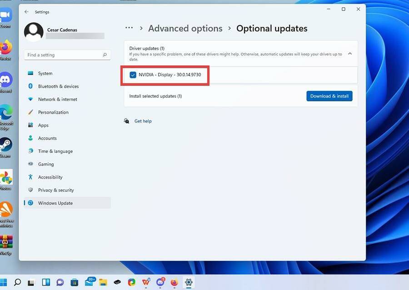This screenshot has height=290, width=409.
Task: Open the Get help link
Action: coord(143,121)
